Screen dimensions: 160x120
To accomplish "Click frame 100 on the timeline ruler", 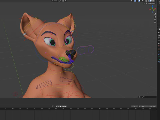I will click(x=42, y=109).
